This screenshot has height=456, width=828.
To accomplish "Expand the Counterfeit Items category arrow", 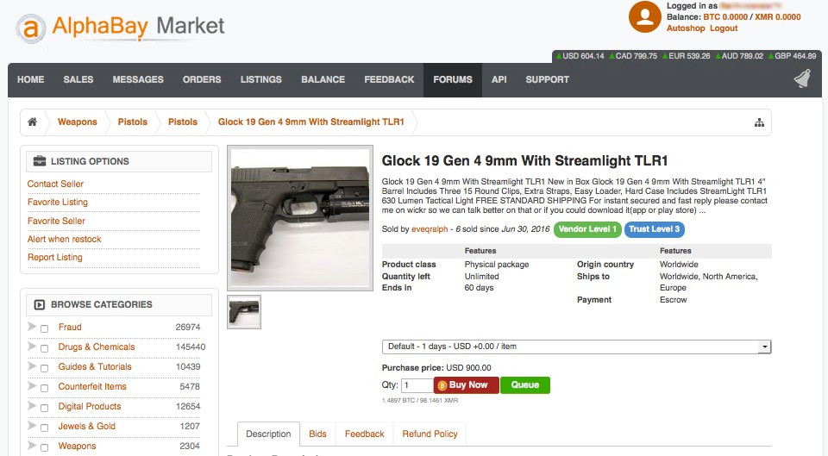I will 32,386.
